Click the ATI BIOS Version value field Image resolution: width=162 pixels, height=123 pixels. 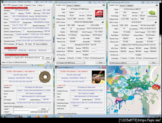point(83,22)
